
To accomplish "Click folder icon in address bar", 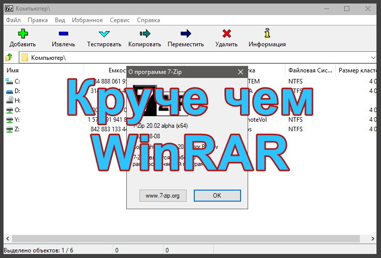I will [25, 57].
